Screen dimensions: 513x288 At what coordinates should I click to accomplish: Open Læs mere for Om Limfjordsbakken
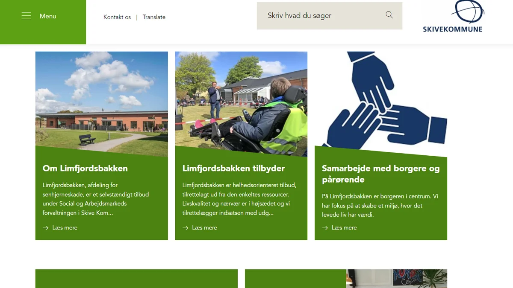(65, 228)
